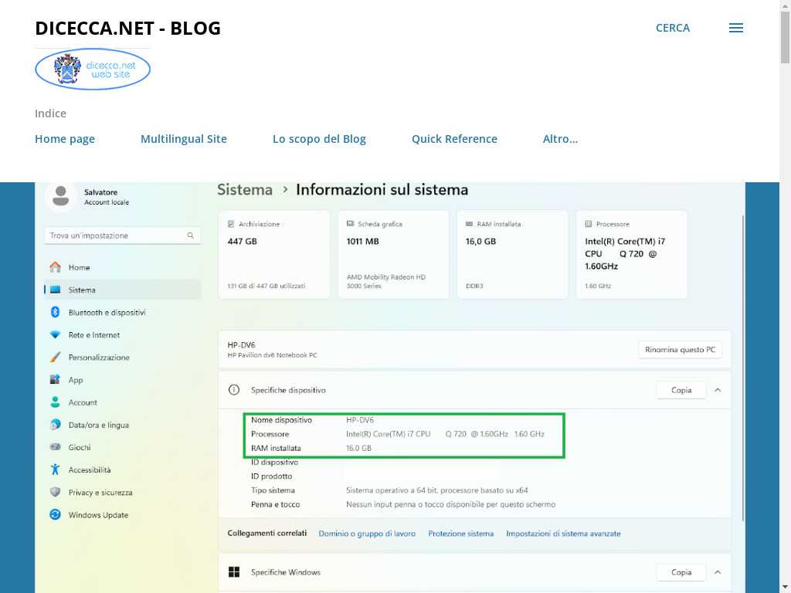This screenshot has height=593, width=791.
Task: Open the Protezione sistema link
Action: pos(460,534)
